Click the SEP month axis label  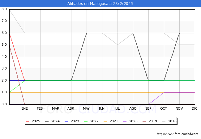148,108
